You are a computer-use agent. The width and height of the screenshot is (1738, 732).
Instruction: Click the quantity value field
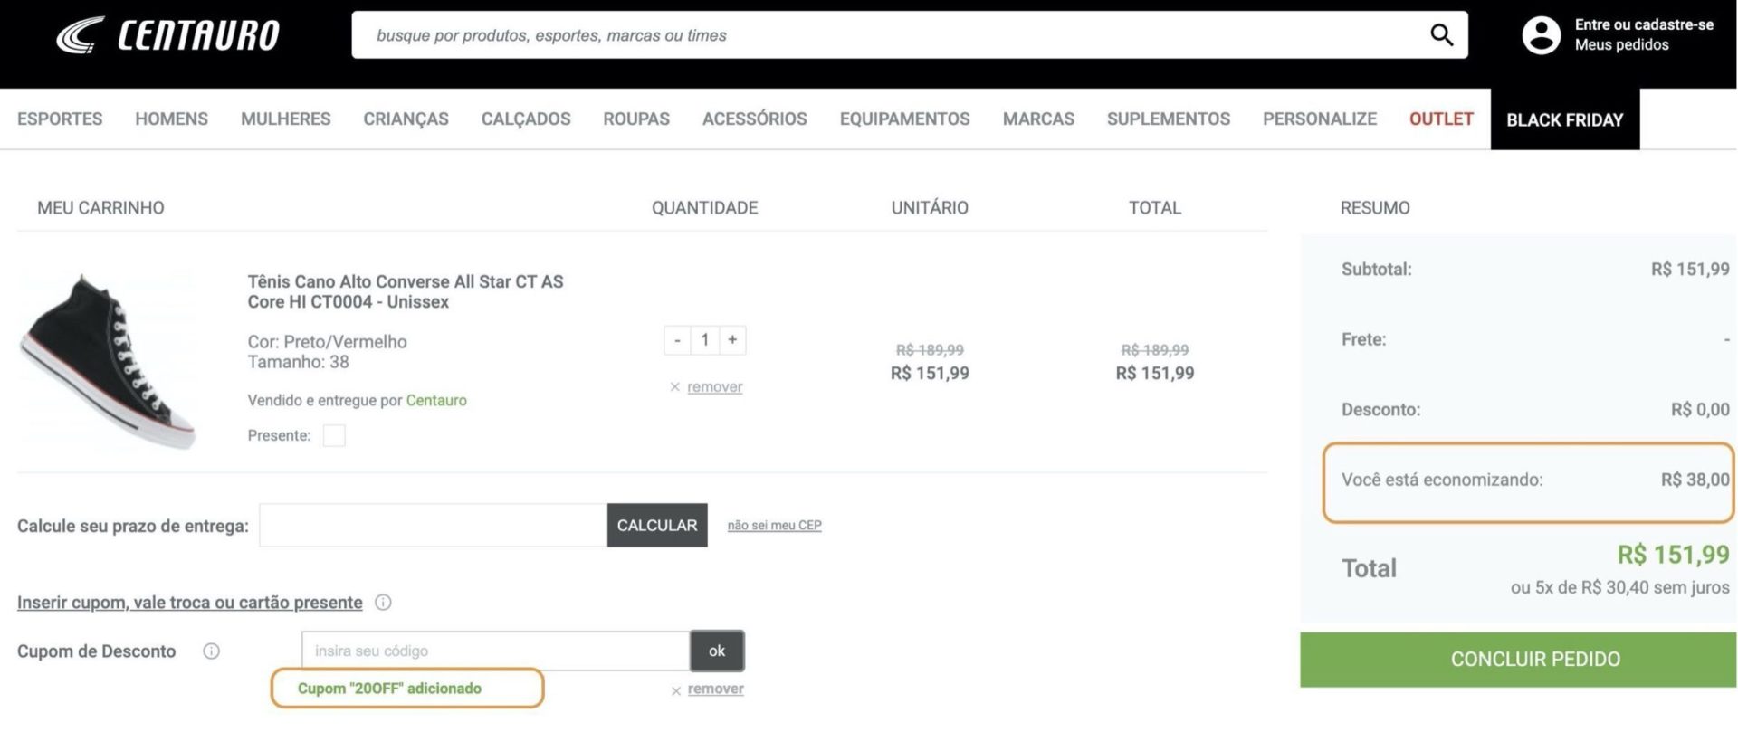[x=704, y=340]
